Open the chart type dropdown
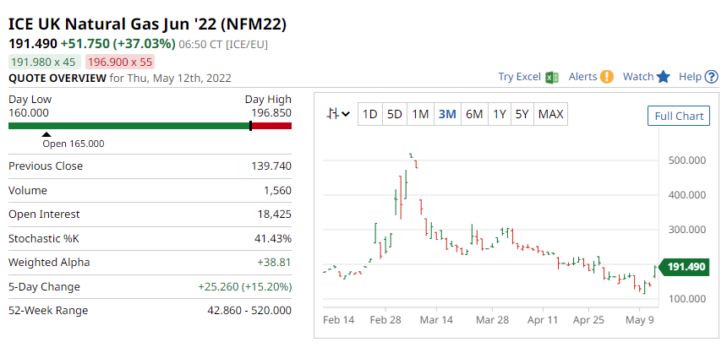The height and width of the screenshot is (353, 727). click(x=338, y=114)
